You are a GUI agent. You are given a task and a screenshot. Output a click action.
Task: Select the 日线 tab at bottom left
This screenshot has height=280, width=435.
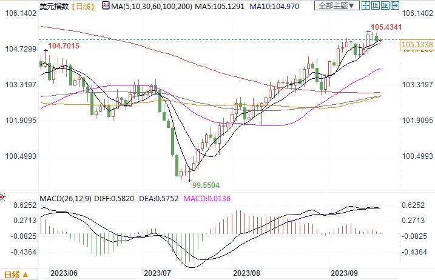coord(12,273)
